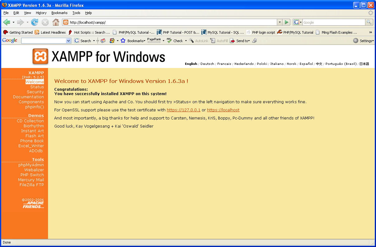Click the PageRank indicator
The height and width of the screenshot is (247, 376).
click(154, 40)
